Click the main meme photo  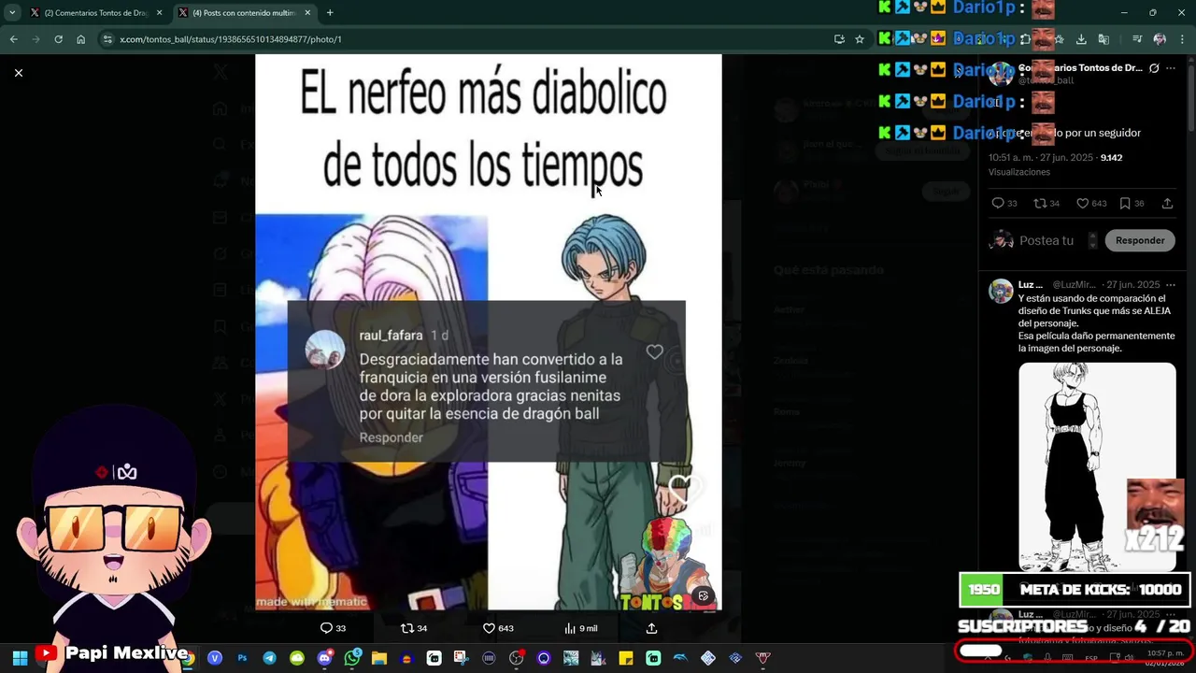tap(488, 332)
